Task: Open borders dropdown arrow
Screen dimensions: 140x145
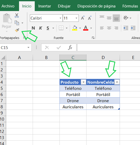Action: click(67, 28)
